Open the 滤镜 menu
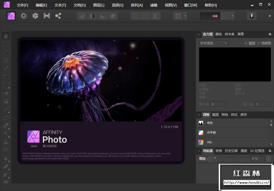Image resolution: width=274 pixels, height=191 pixels. [154, 5]
